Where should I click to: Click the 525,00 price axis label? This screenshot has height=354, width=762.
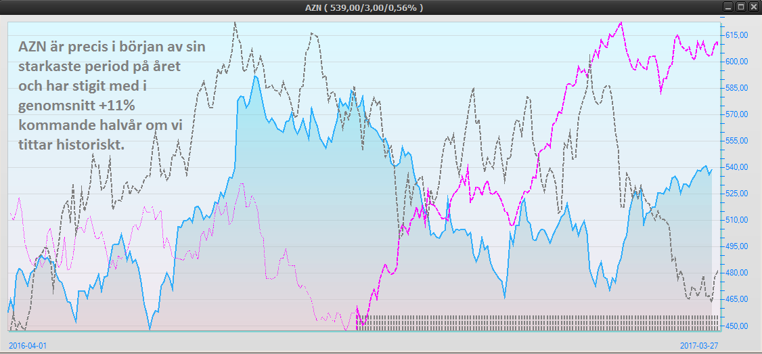(736, 194)
